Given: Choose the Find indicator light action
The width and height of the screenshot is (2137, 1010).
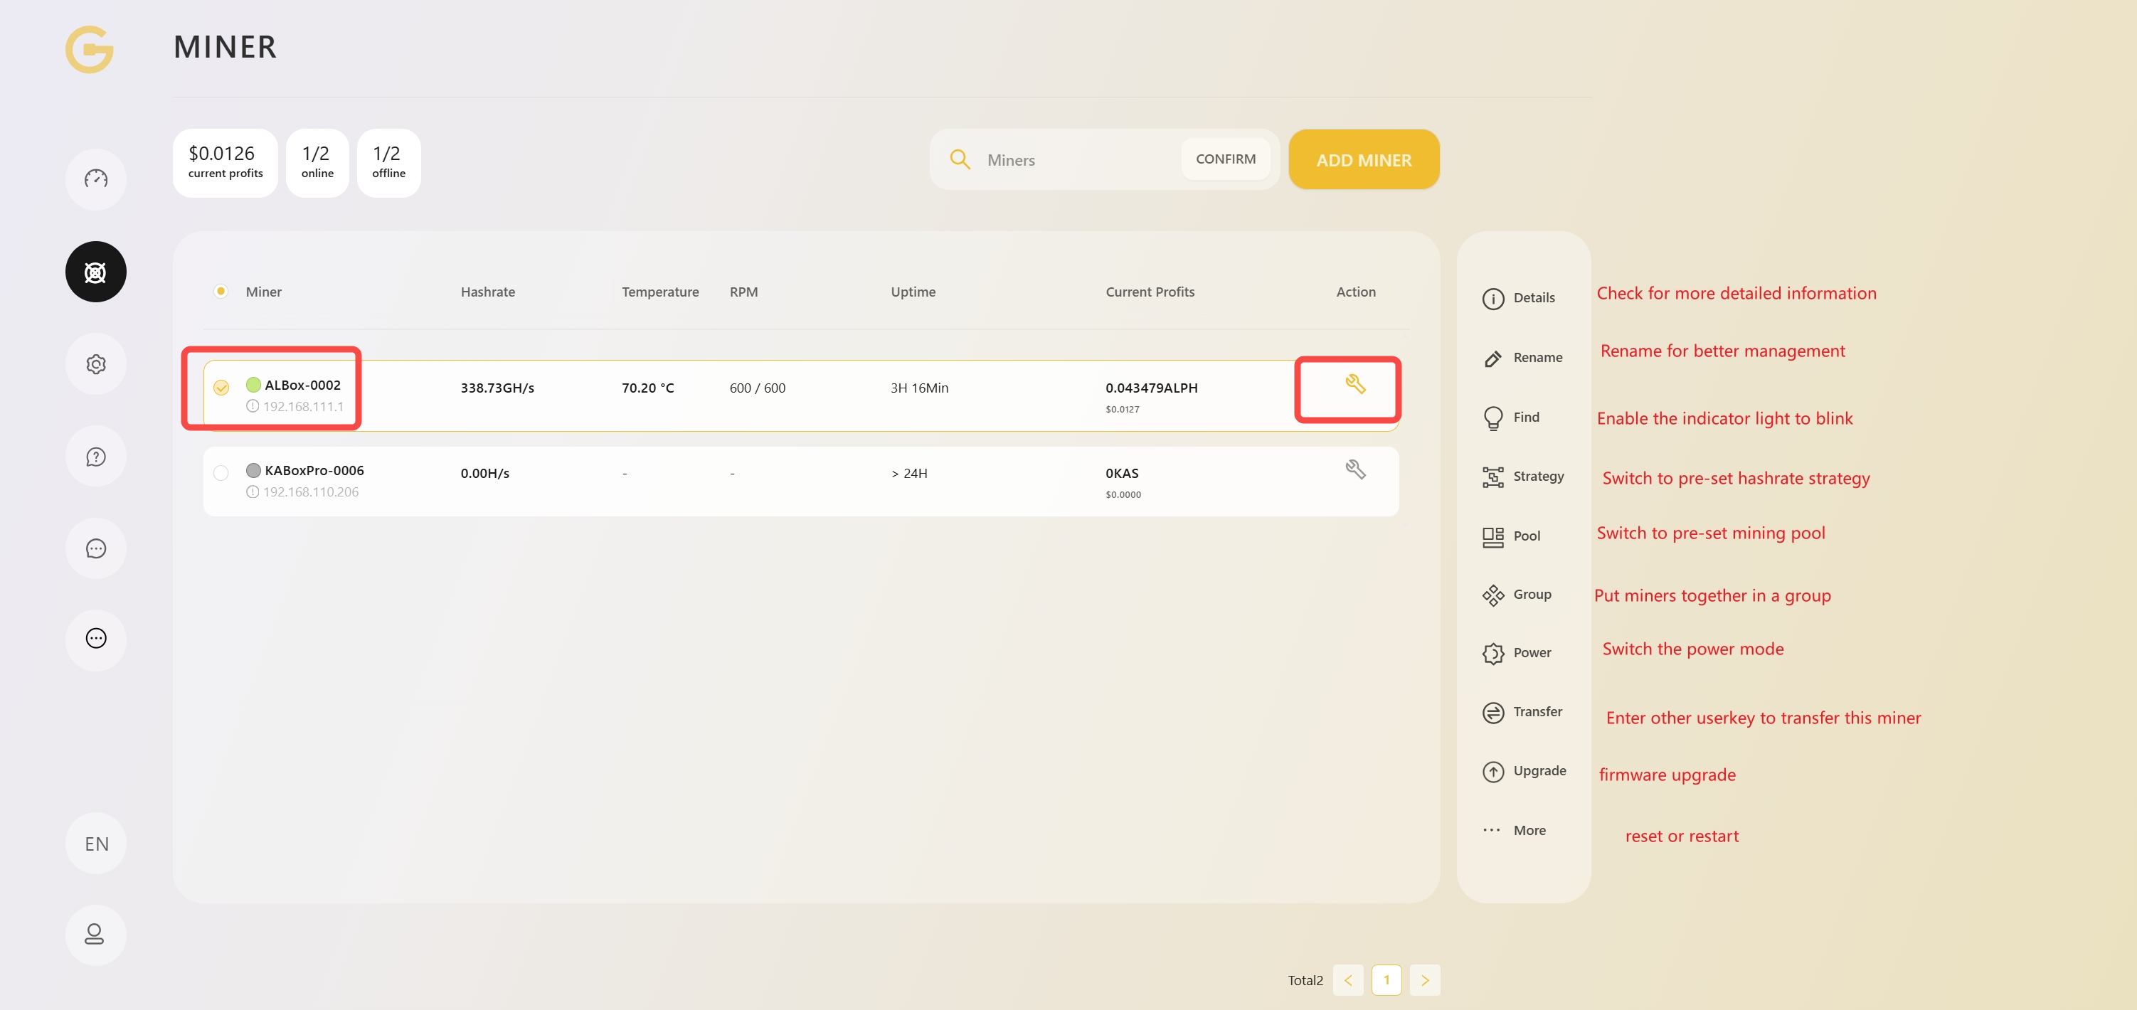Looking at the screenshot, I should click(x=1511, y=417).
